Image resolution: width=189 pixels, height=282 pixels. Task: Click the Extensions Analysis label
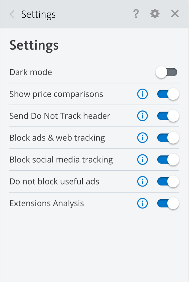pyautogui.click(x=46, y=203)
